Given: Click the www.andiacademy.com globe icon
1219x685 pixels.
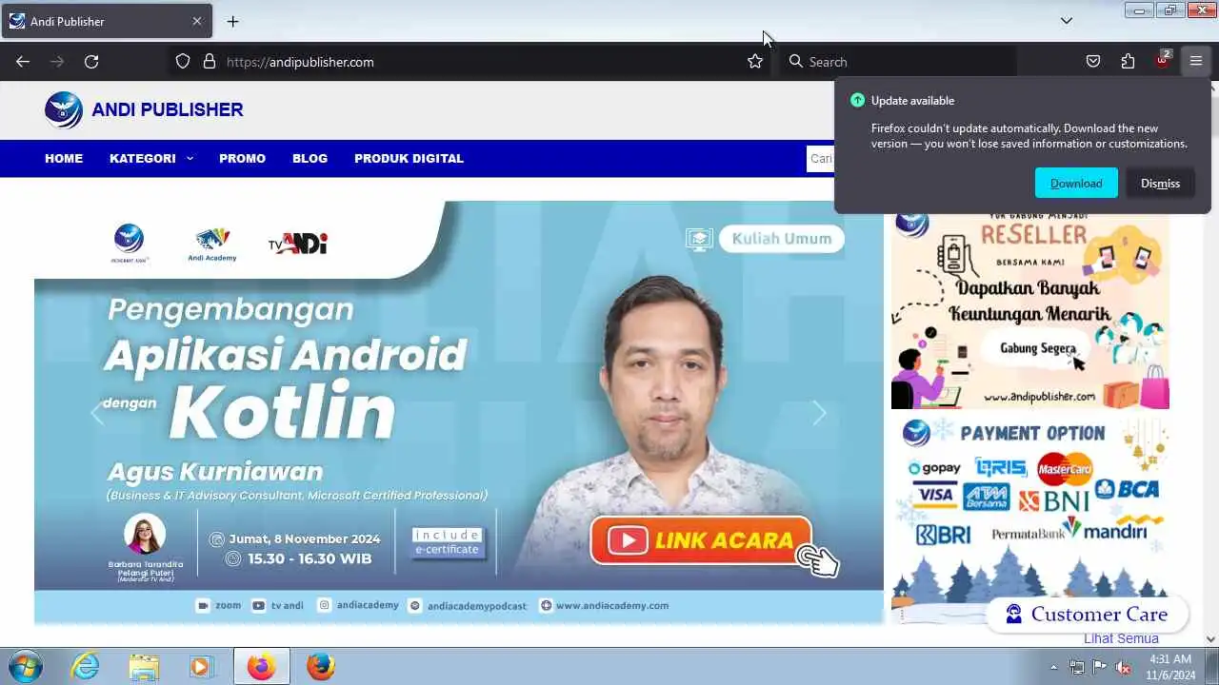Looking at the screenshot, I should [546, 605].
